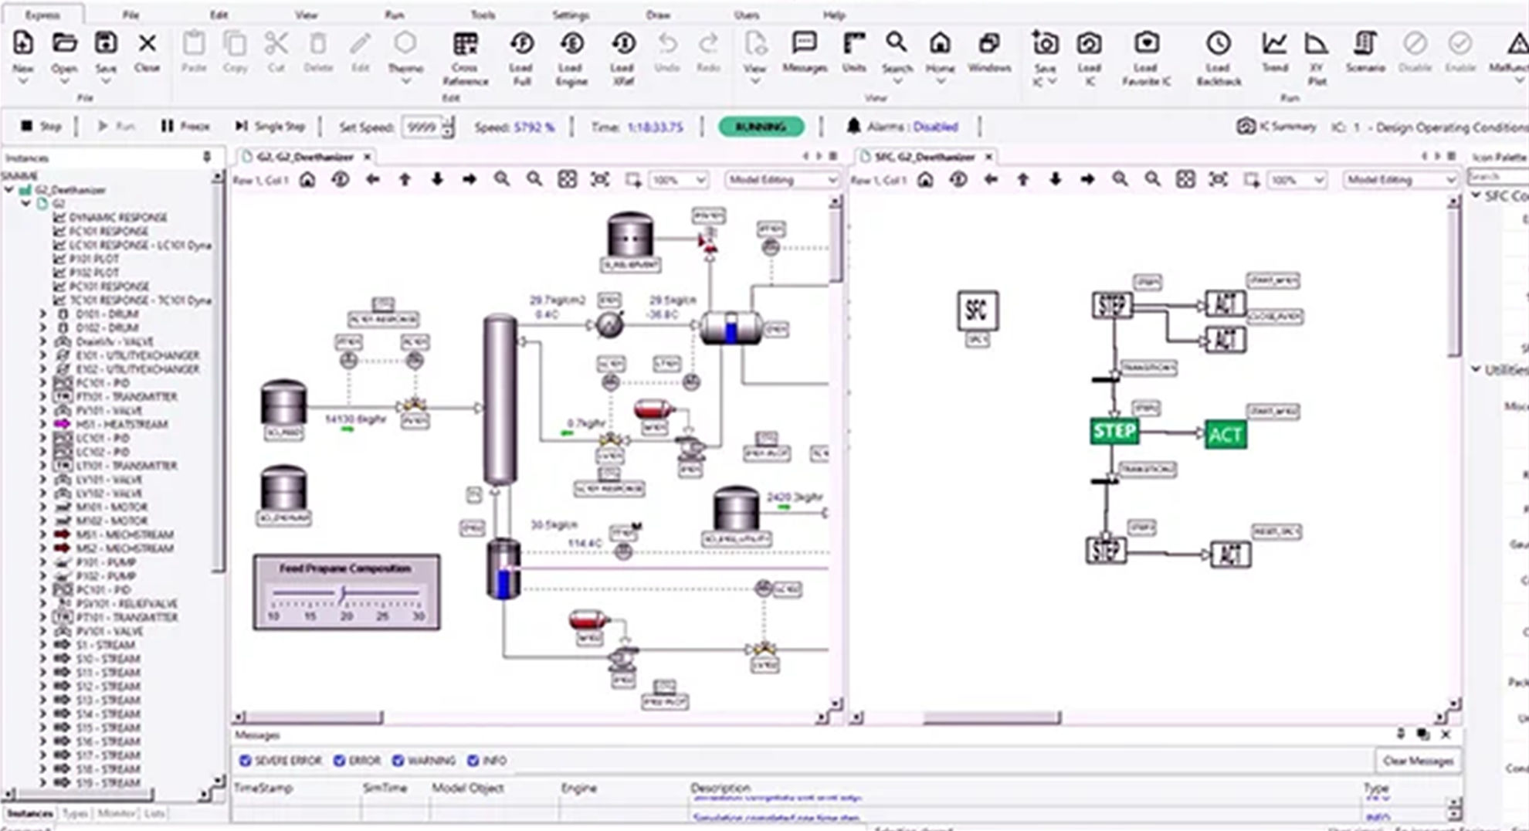
Task: Open the Trend chart tool
Action: tap(1274, 43)
